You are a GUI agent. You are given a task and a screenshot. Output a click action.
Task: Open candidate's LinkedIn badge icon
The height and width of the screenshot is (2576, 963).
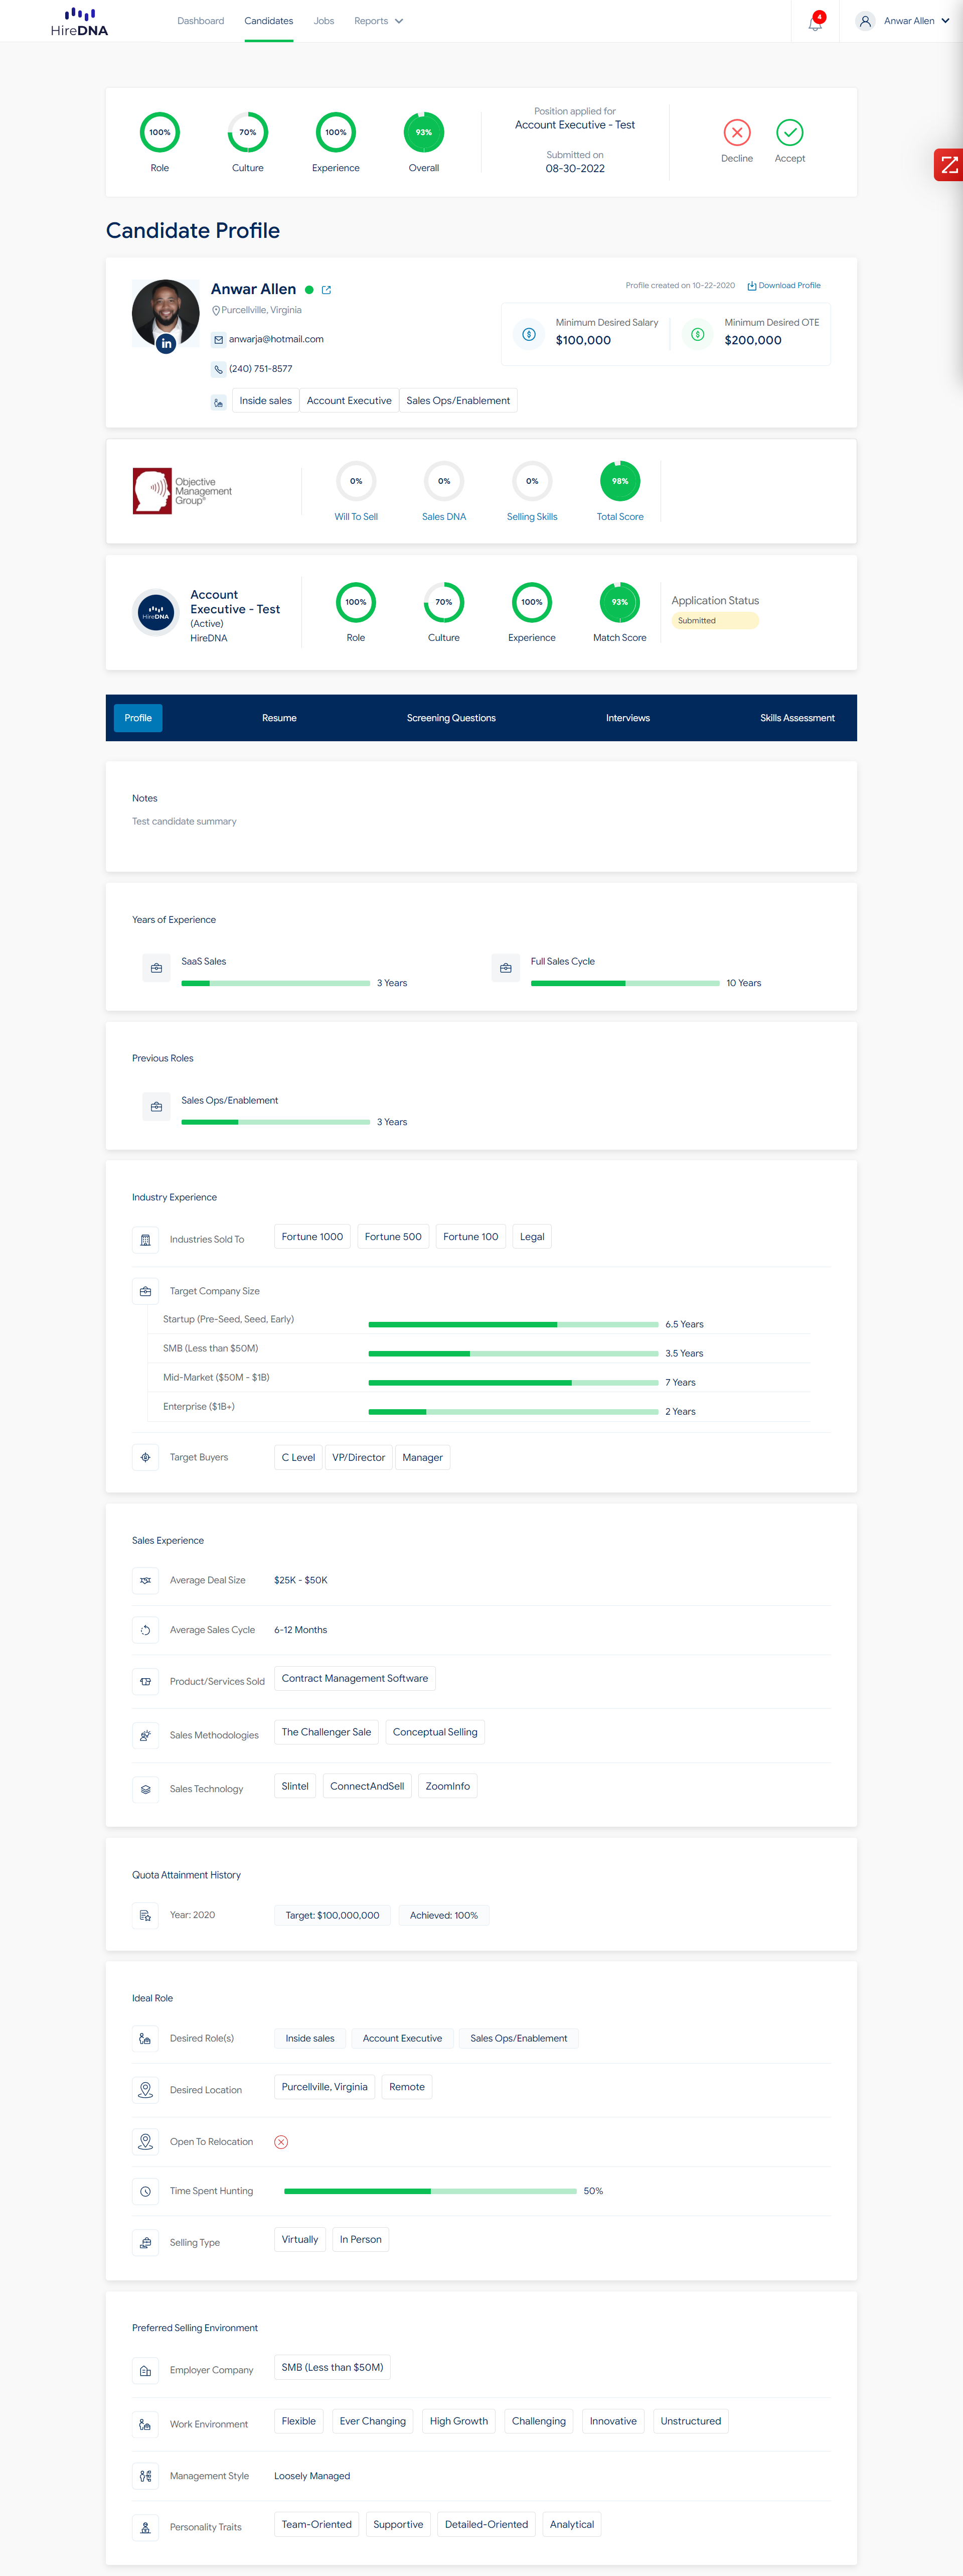(166, 343)
